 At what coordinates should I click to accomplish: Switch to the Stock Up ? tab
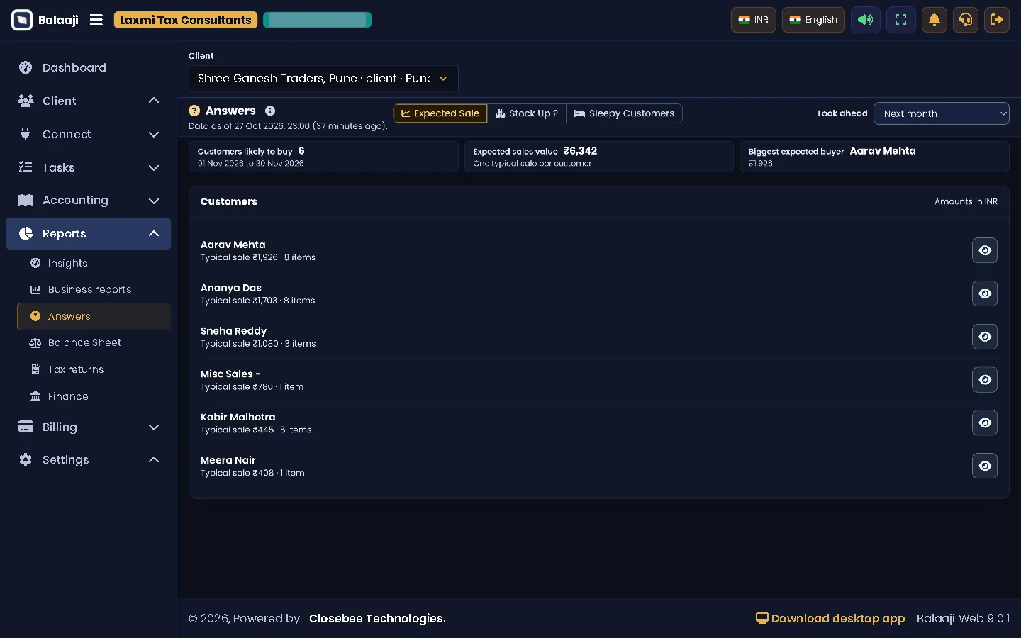[x=527, y=113]
